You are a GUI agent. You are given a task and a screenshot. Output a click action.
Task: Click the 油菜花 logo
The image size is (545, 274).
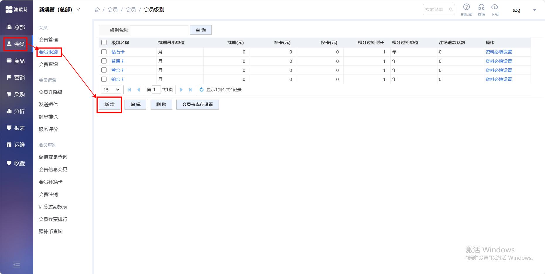16,10
